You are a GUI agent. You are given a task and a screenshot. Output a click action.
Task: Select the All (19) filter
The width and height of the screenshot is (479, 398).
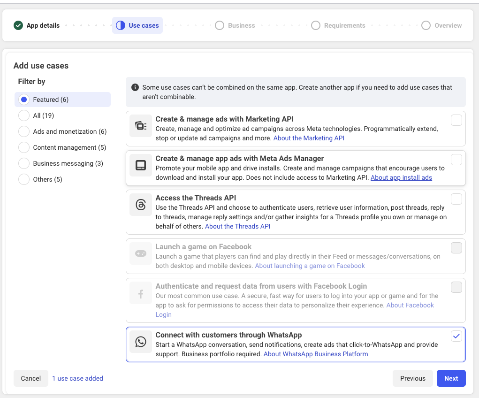click(x=24, y=115)
